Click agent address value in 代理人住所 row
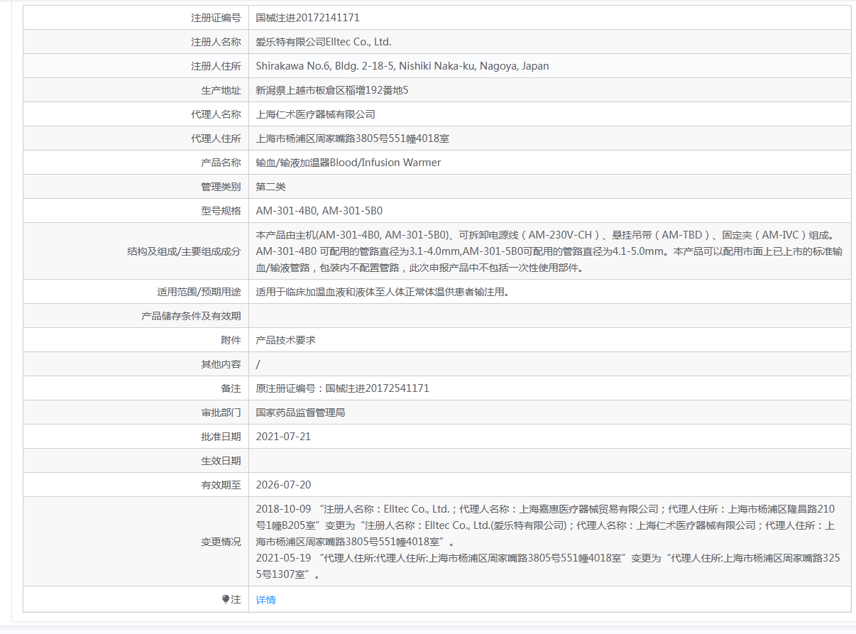Viewport: 856px width, 634px height. (352, 138)
